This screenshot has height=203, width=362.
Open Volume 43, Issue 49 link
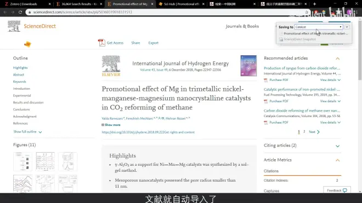(x=154, y=70)
